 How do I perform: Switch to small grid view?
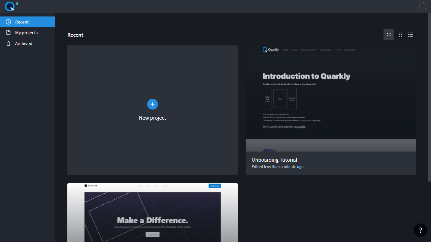(400, 35)
